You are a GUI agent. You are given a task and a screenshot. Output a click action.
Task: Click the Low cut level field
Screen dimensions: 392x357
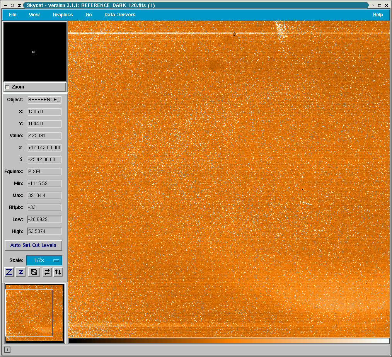click(x=44, y=219)
